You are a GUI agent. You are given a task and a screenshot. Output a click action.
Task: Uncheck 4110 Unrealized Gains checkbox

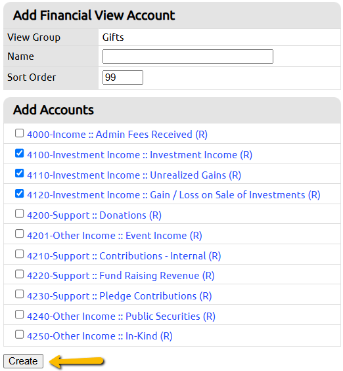point(19,173)
